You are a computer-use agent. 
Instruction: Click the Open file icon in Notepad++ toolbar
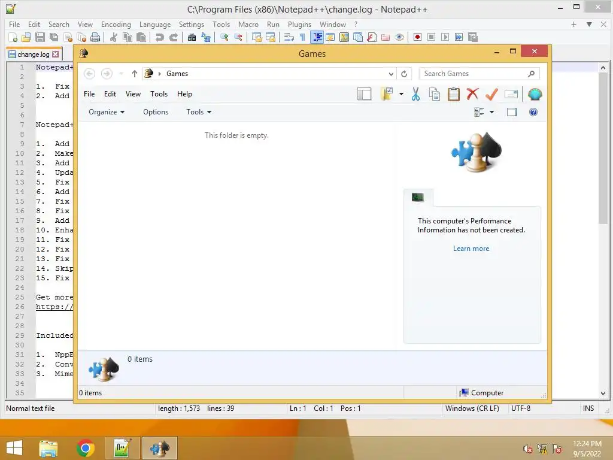tap(26, 37)
